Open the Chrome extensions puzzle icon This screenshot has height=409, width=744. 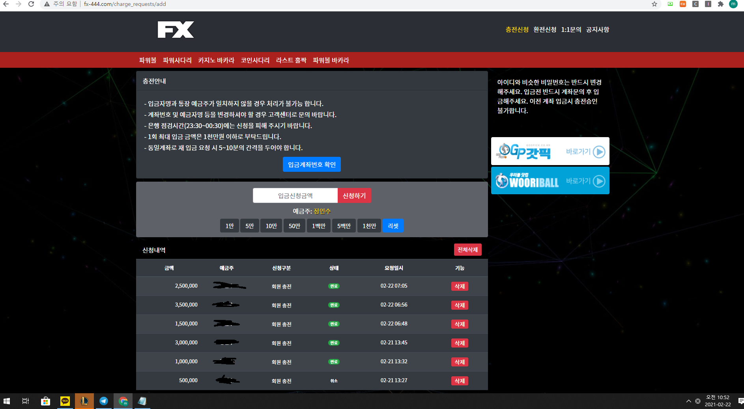721,4
